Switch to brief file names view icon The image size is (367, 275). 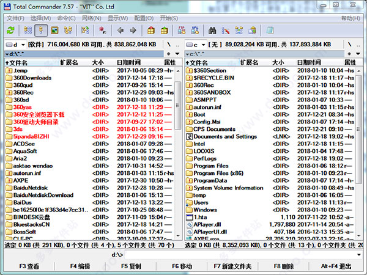pyautogui.click(x=28, y=30)
